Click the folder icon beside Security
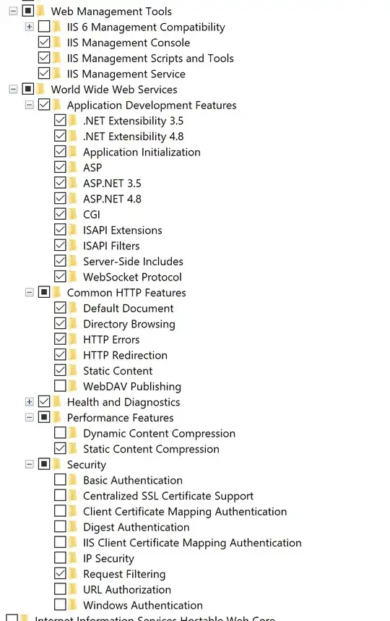 56,464
